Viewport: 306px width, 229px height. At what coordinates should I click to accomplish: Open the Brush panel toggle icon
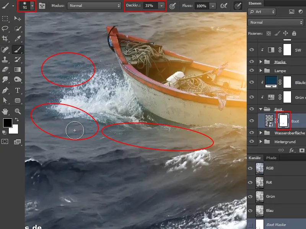(42, 6)
